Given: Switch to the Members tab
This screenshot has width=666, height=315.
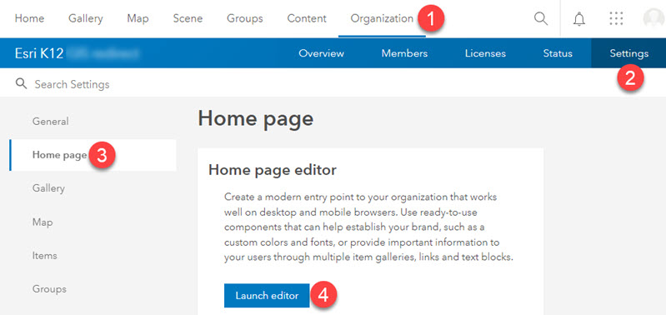Looking at the screenshot, I should point(404,53).
